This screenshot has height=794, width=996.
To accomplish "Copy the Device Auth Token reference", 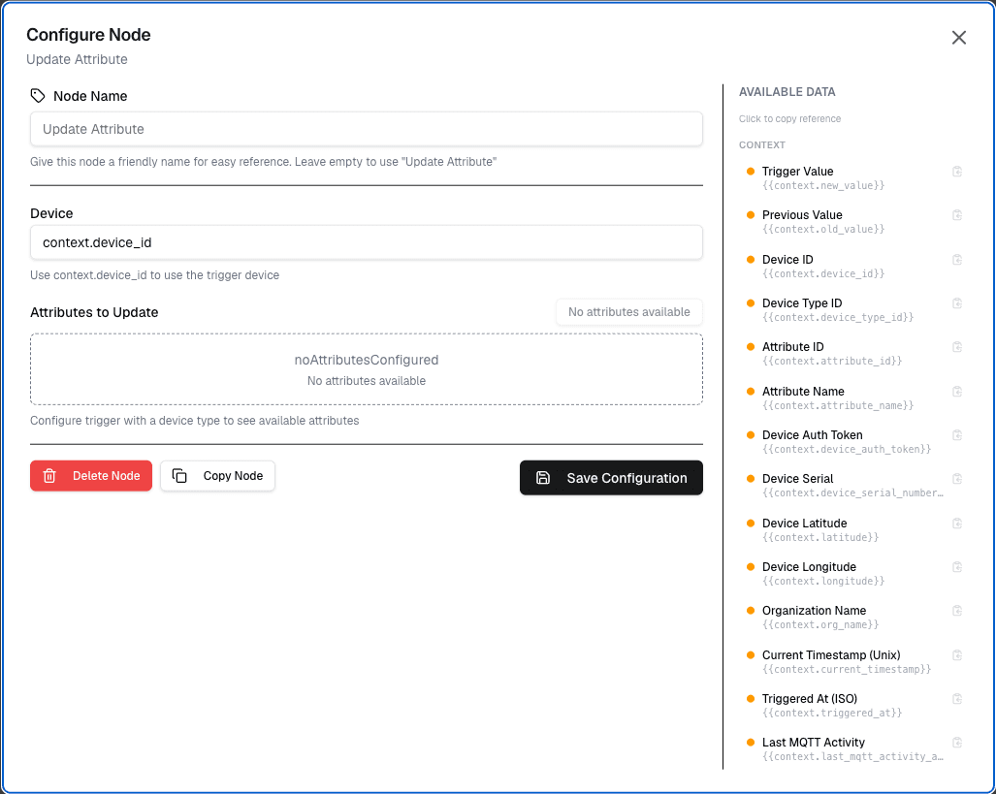I will (957, 435).
